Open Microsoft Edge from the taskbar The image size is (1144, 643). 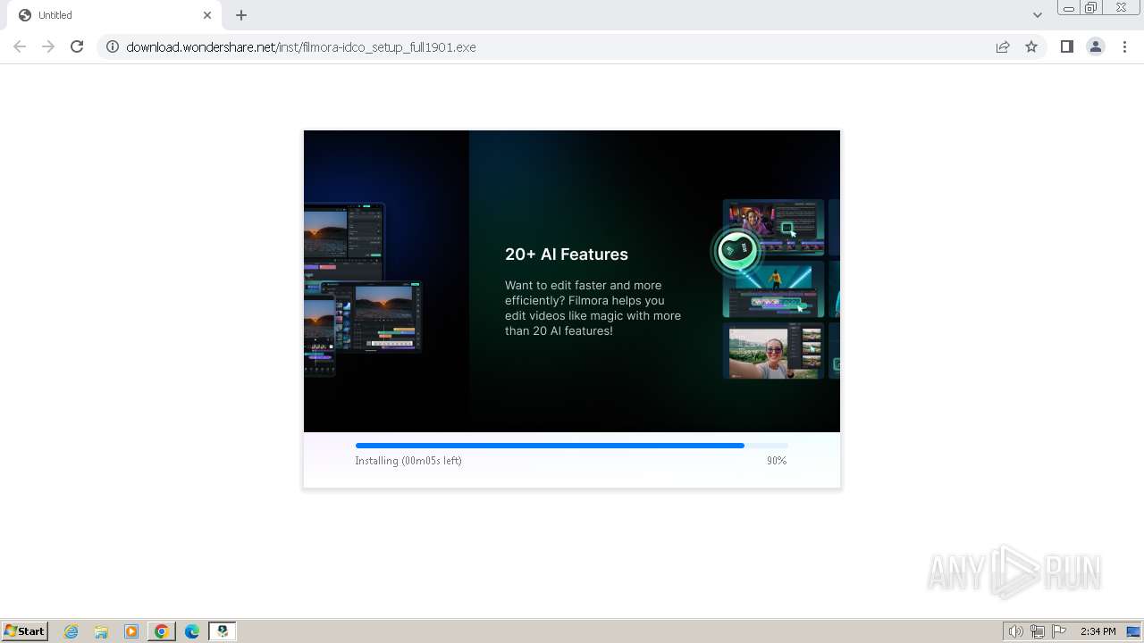click(192, 631)
